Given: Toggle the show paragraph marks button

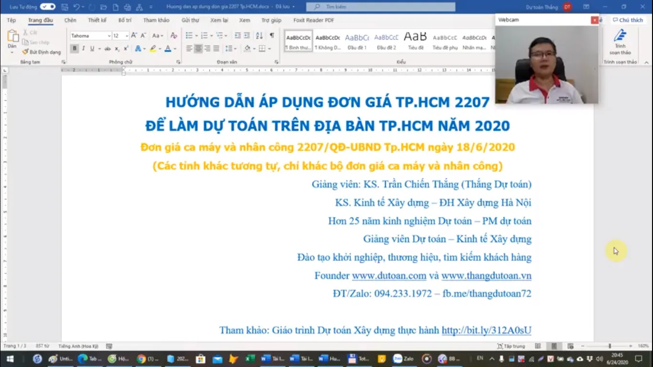Looking at the screenshot, I should (272, 36).
